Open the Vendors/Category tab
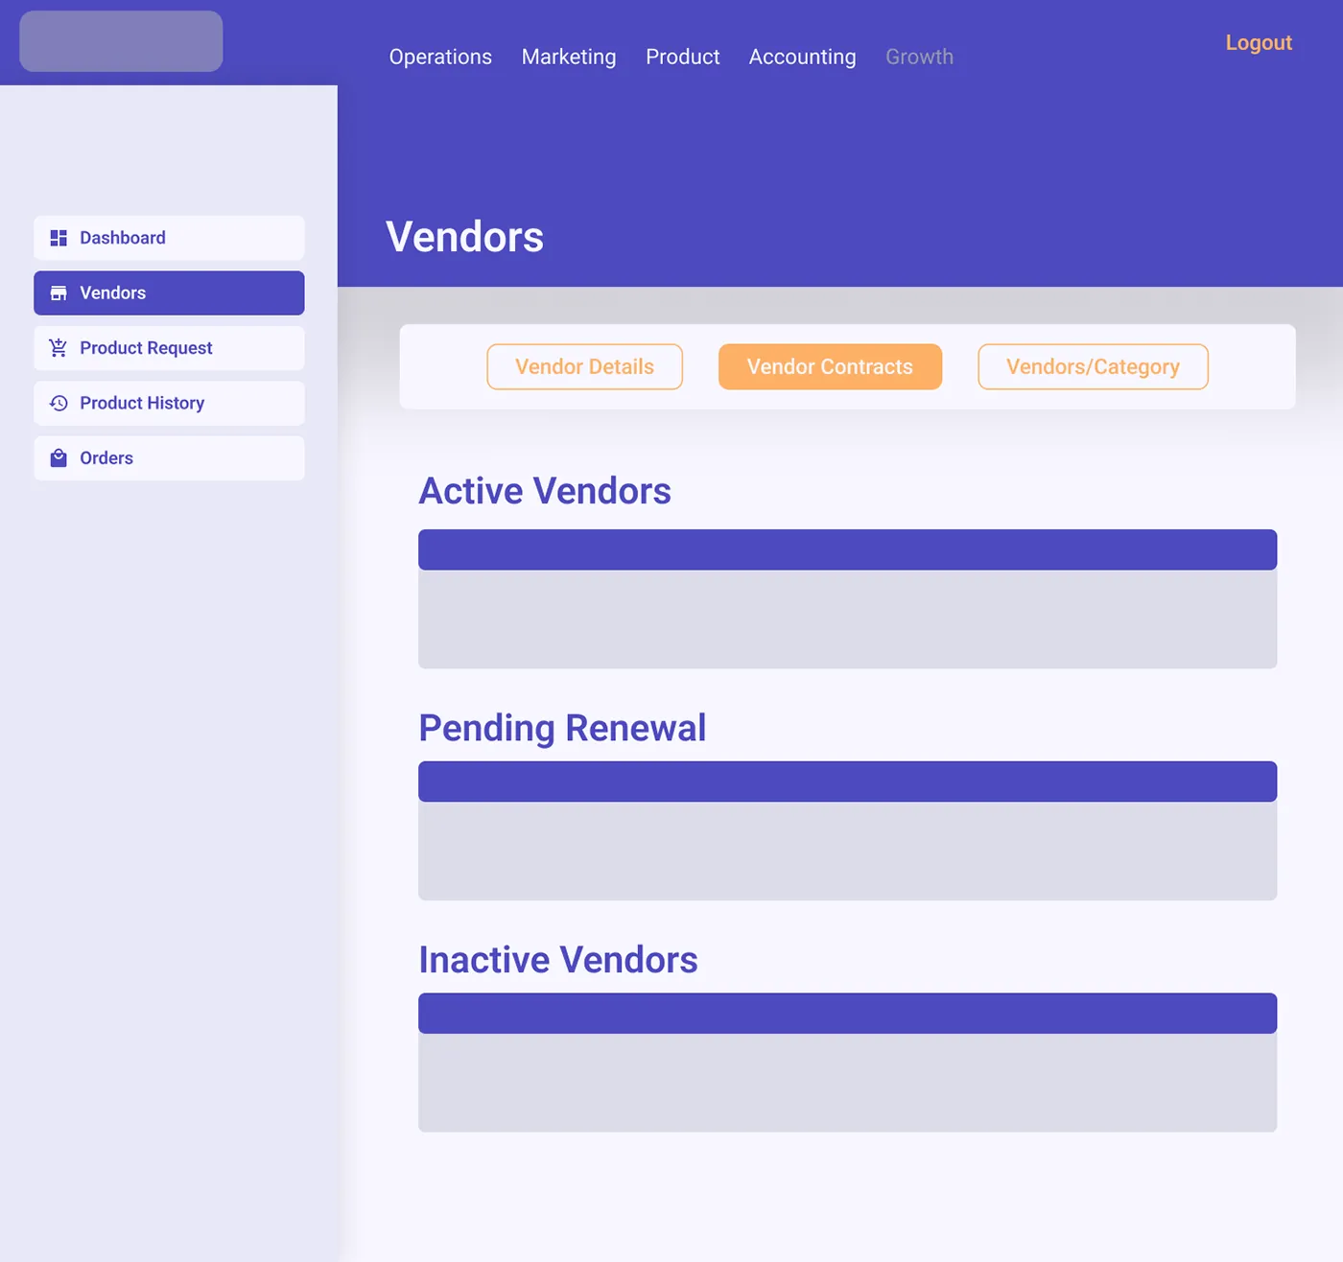This screenshot has width=1343, height=1262. (1093, 367)
